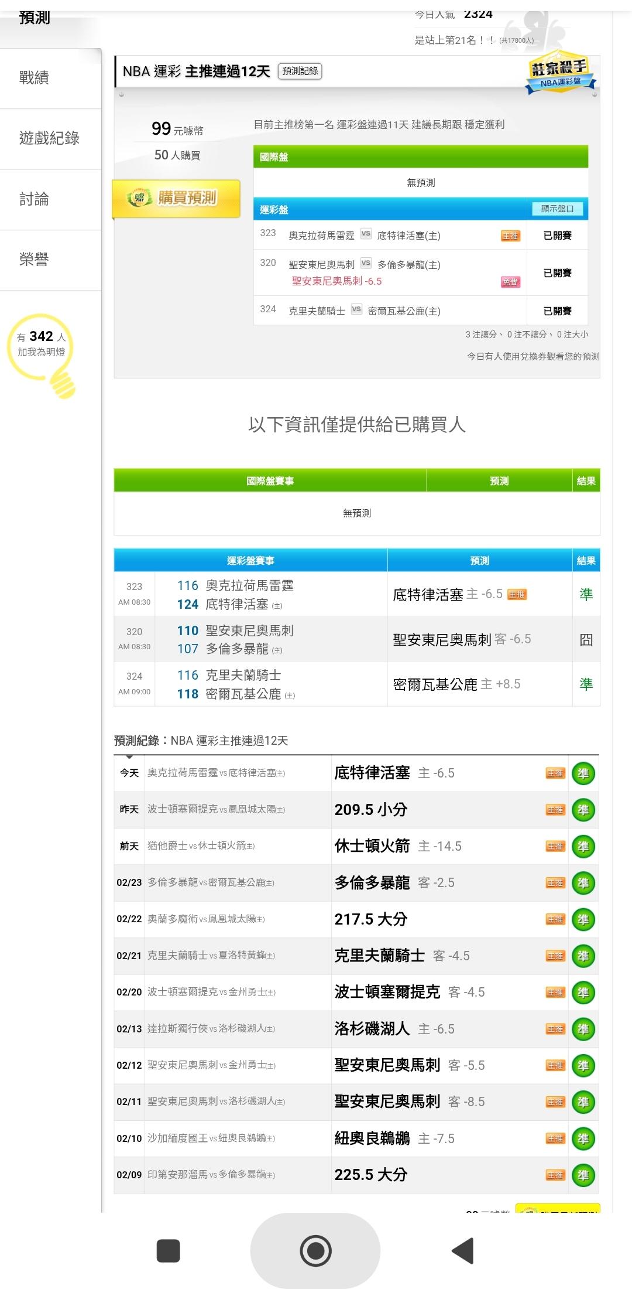The height and width of the screenshot is (1289, 632).
Task: Click green 準 badge for 02/23 record
Action: 583,883
